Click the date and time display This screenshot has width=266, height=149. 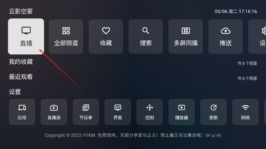click(236, 11)
